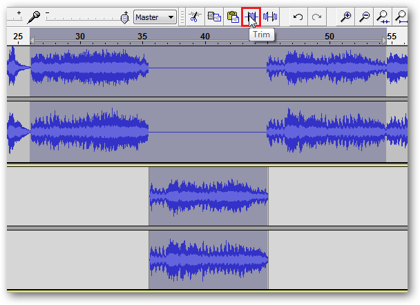Screen dimensions: 420x305
Task: Click the Fit Project zoom icon at far right
Action: point(401,17)
